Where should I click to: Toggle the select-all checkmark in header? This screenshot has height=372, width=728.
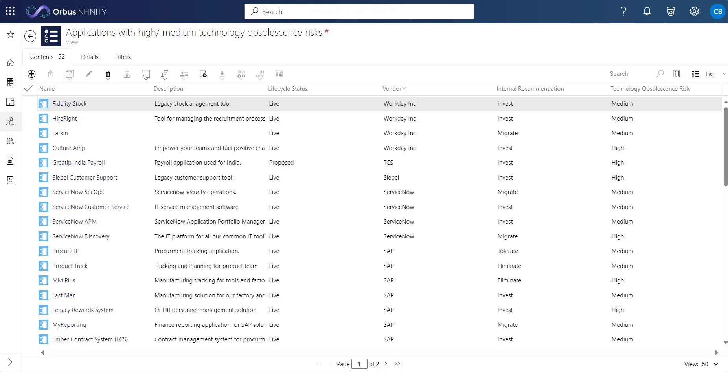tap(28, 88)
